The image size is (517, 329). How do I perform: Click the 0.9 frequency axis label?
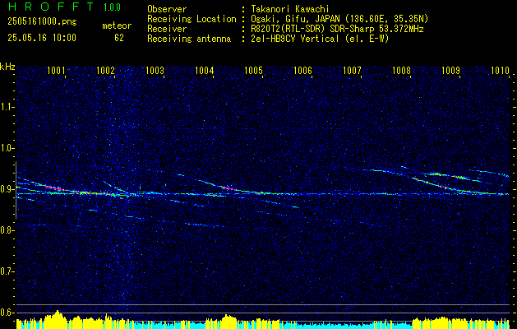pos(7,189)
